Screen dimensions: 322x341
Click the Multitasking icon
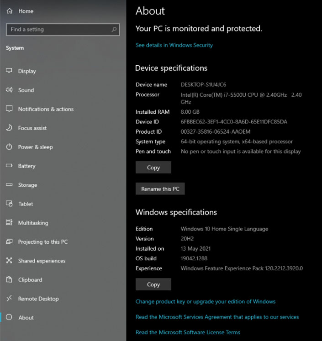click(x=9, y=222)
